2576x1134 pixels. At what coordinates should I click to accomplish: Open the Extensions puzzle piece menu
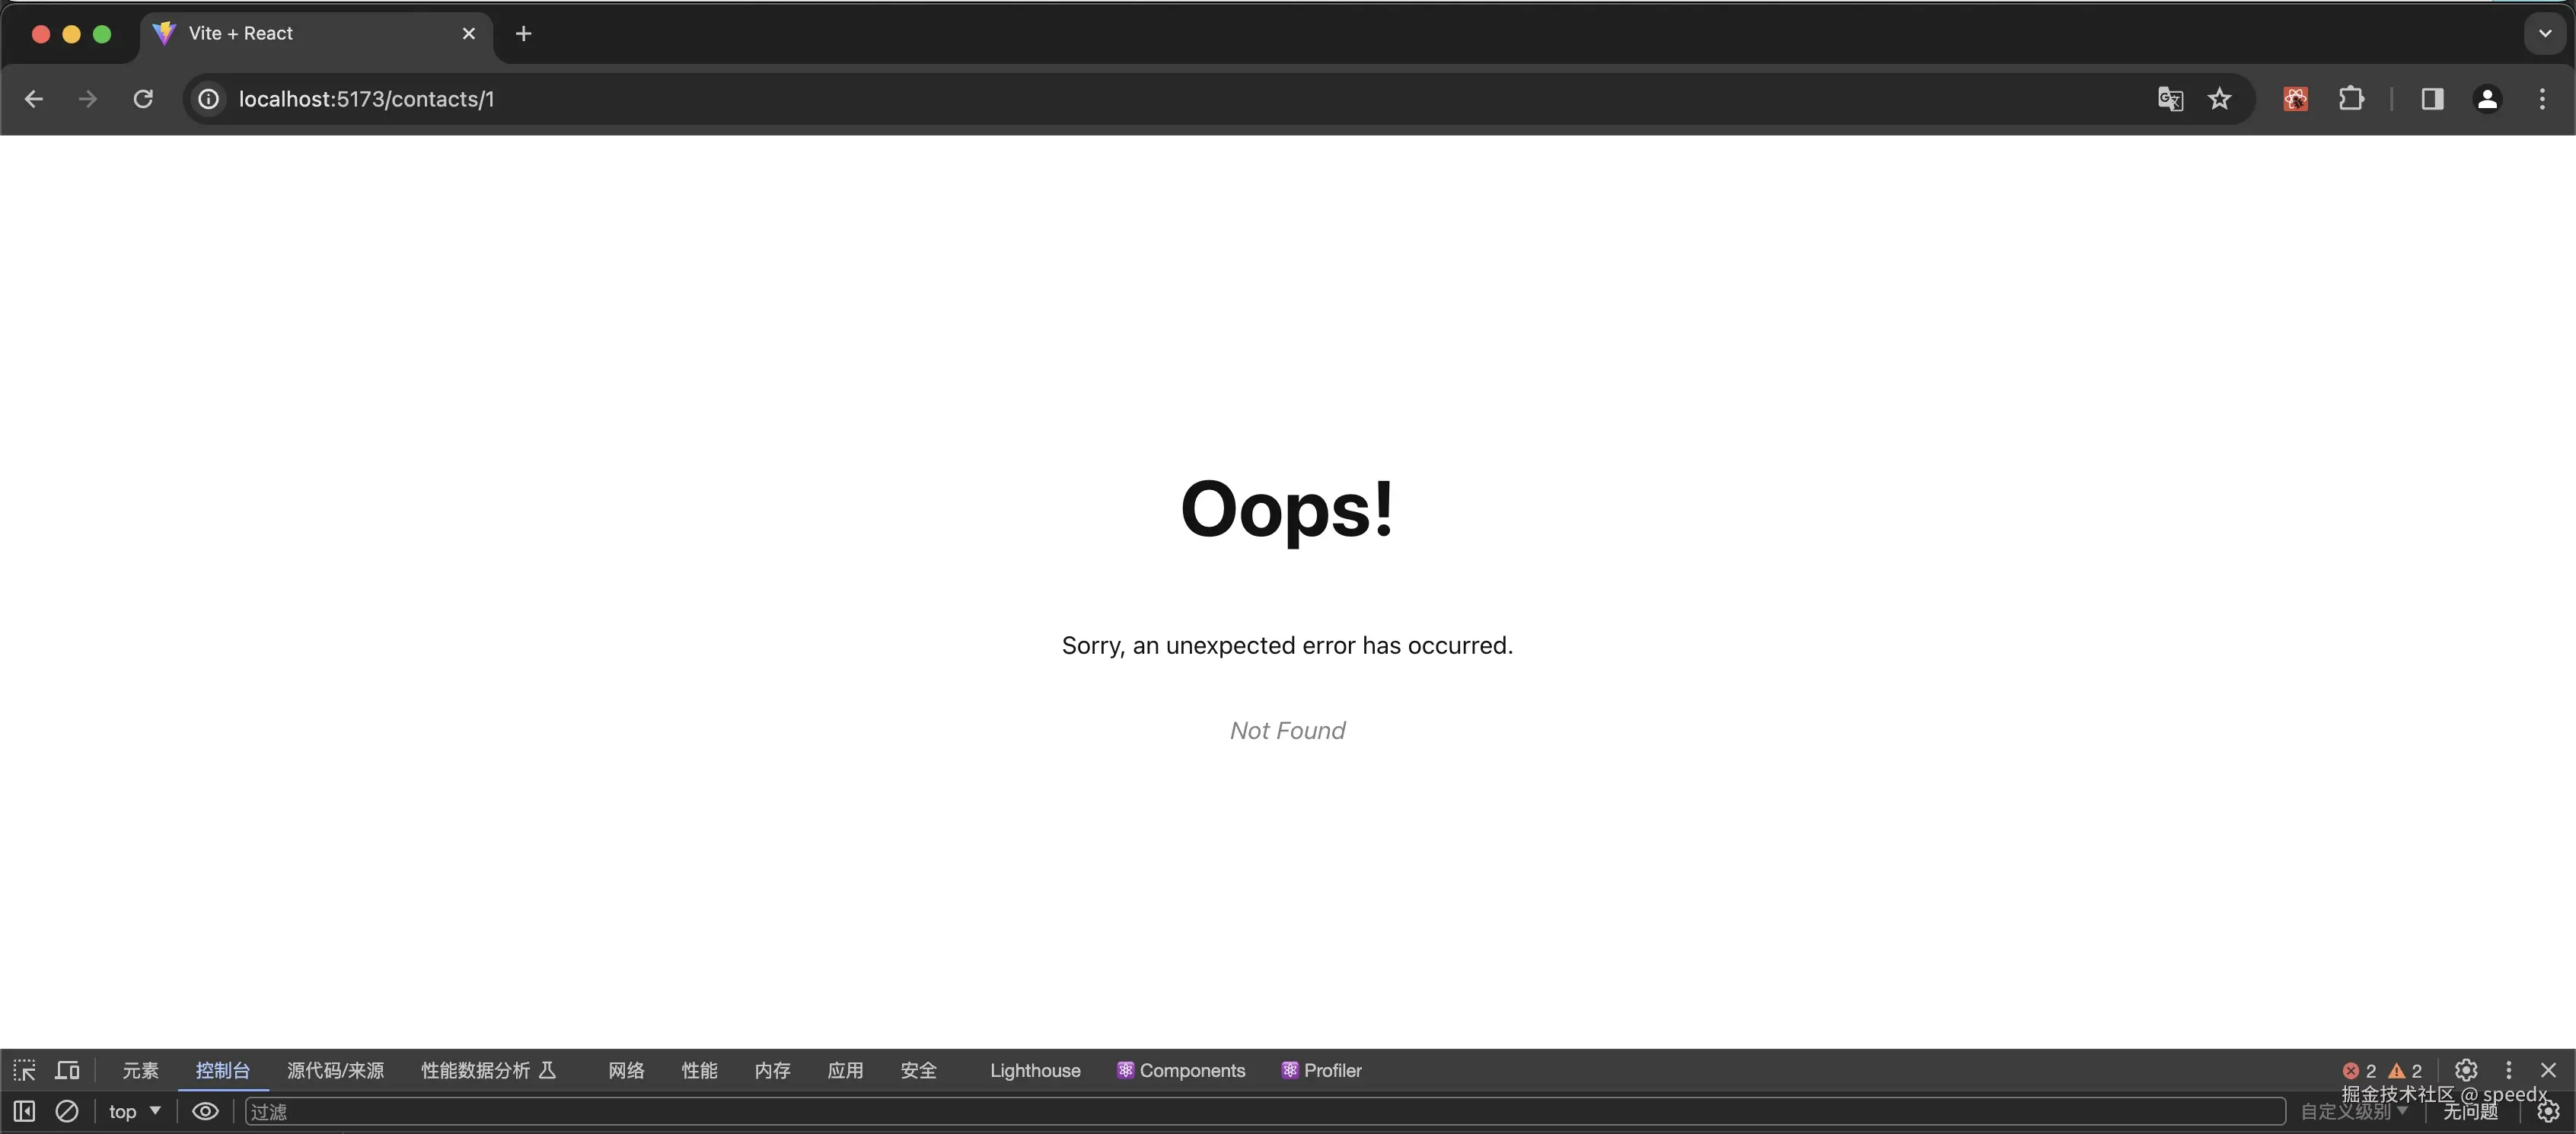pyautogui.click(x=2351, y=99)
